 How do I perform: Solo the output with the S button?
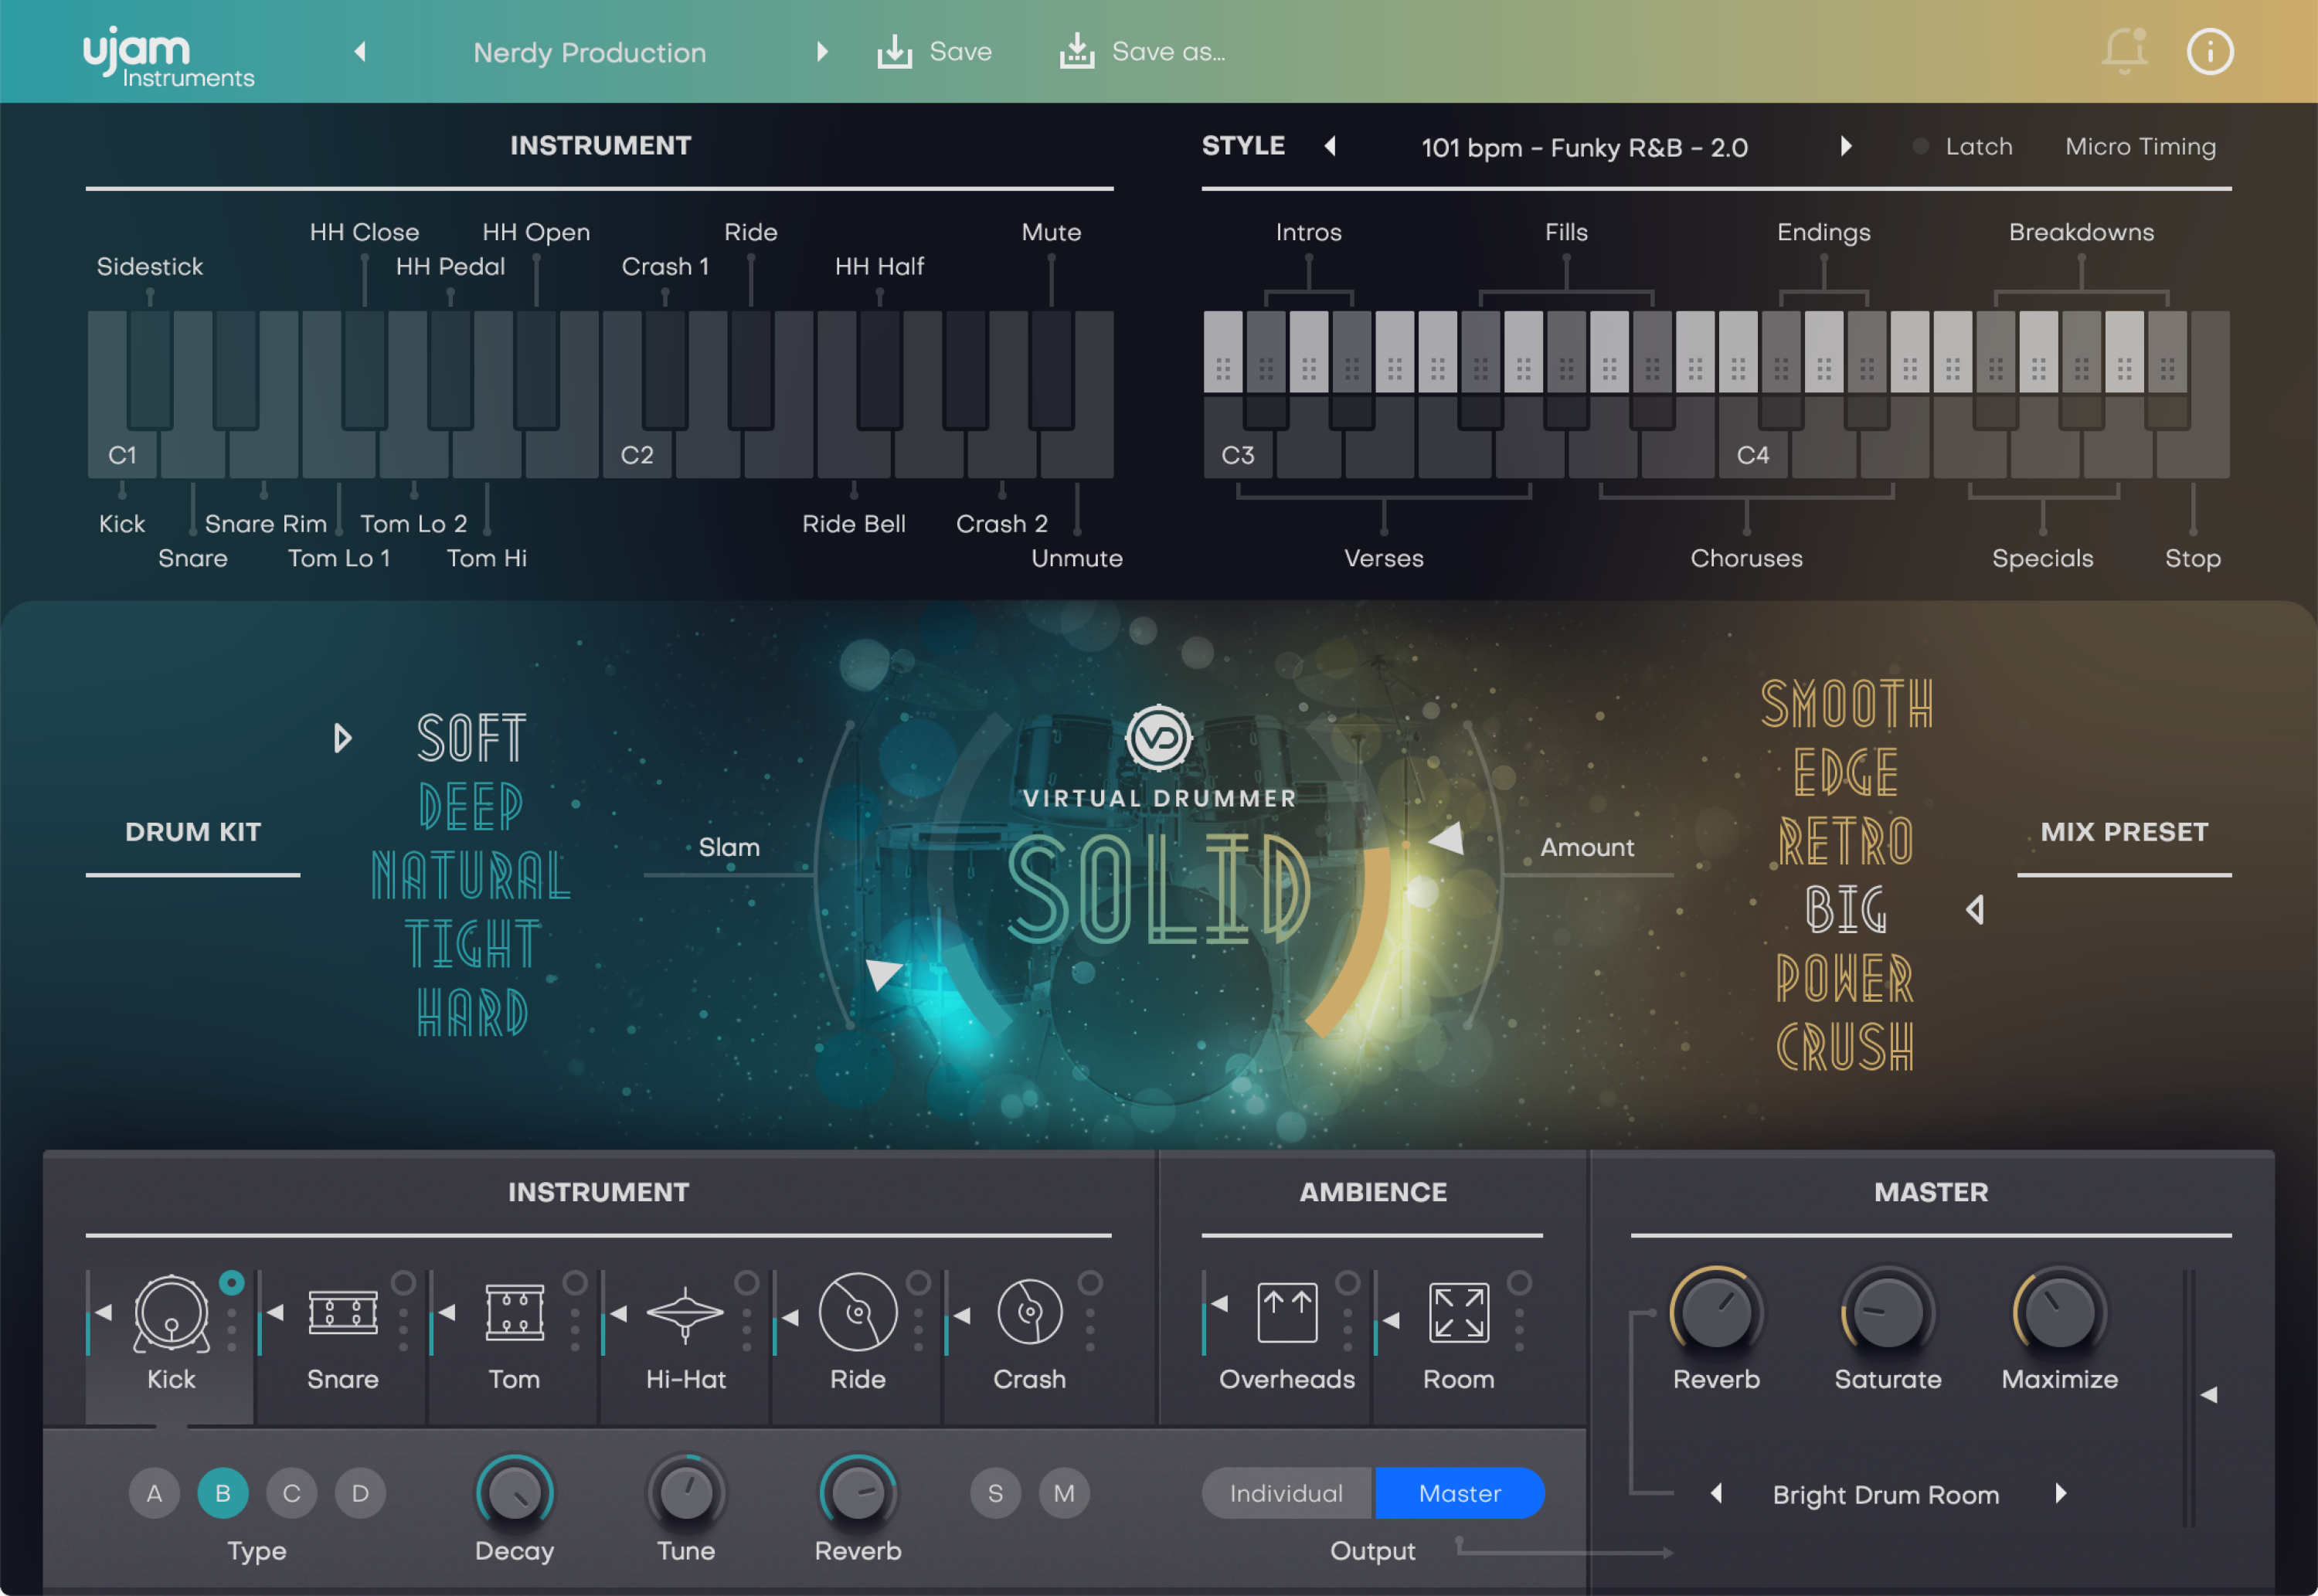pos(995,1493)
